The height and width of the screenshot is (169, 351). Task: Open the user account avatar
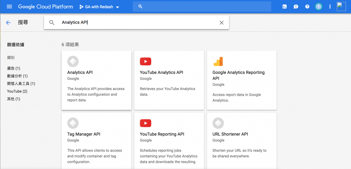tap(341, 6)
